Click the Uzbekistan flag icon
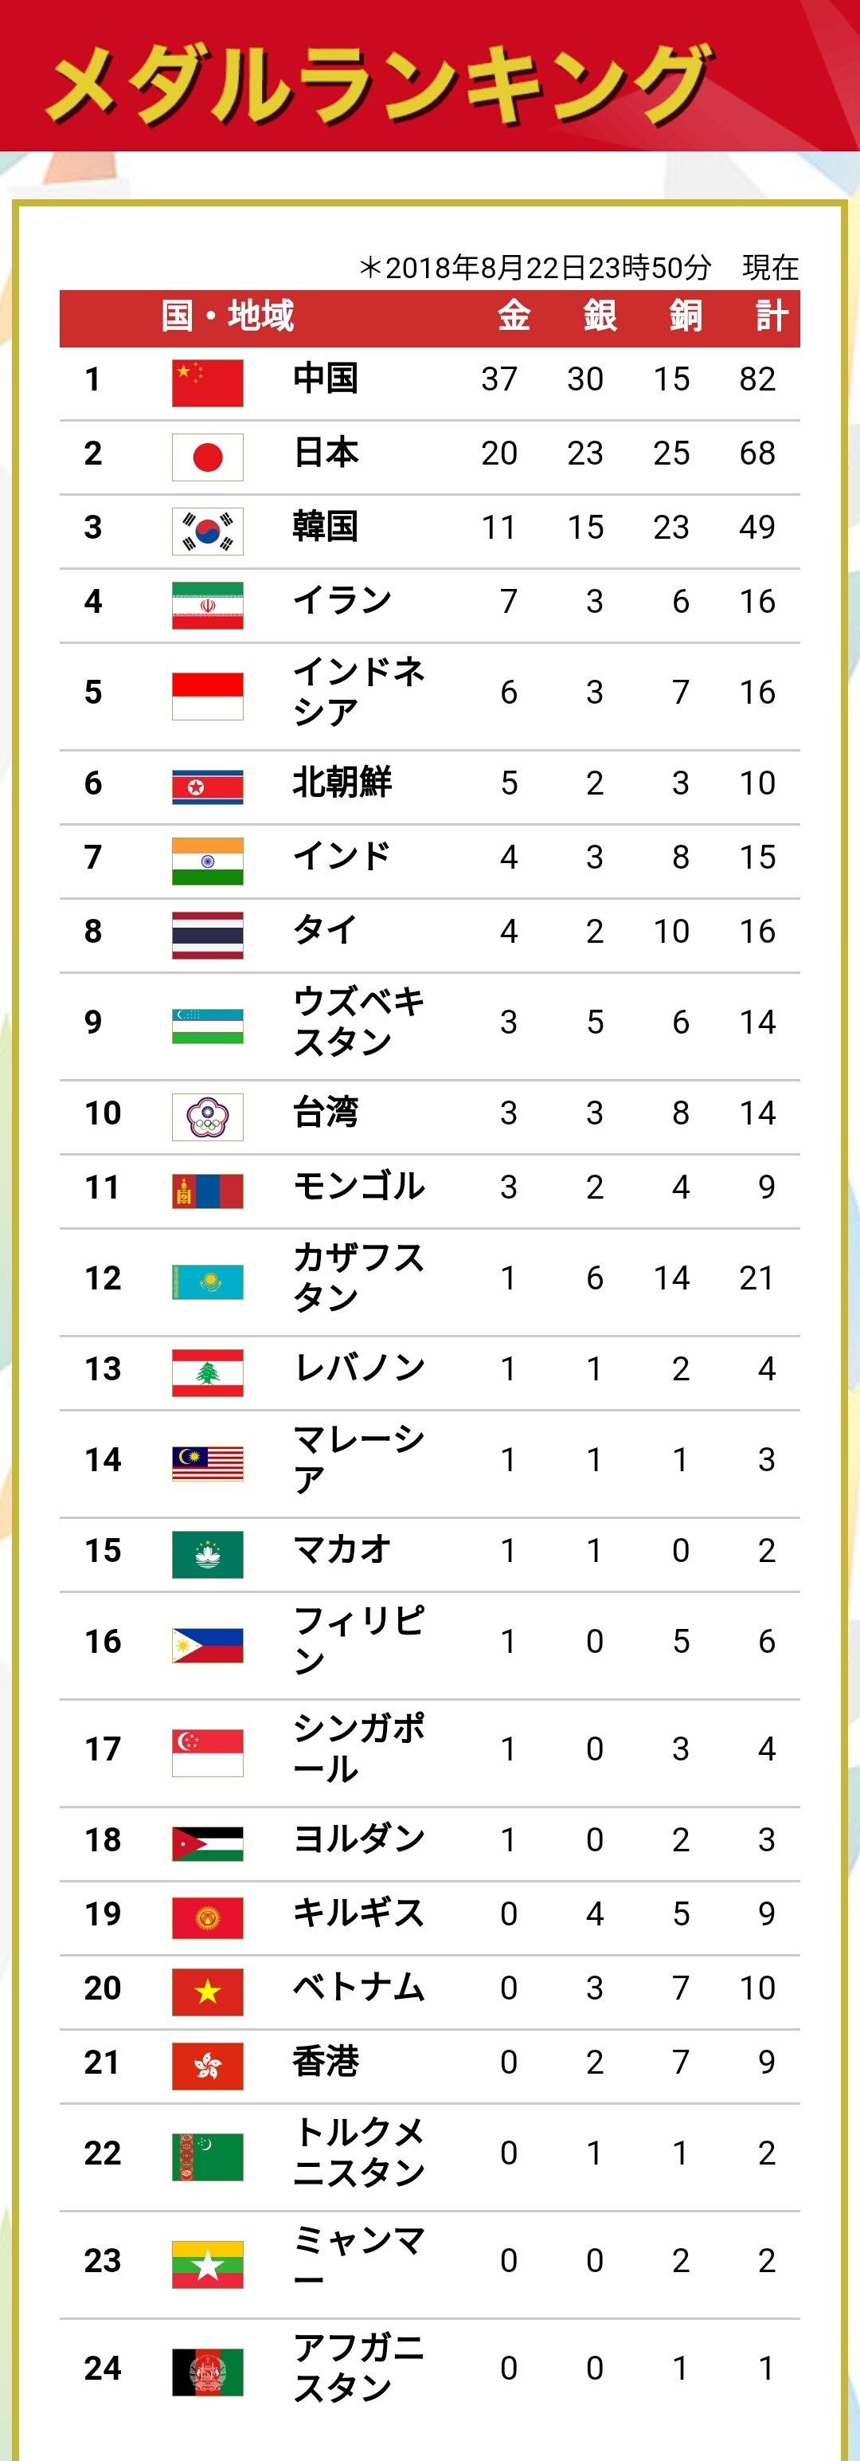The image size is (860, 2461). point(207,1025)
